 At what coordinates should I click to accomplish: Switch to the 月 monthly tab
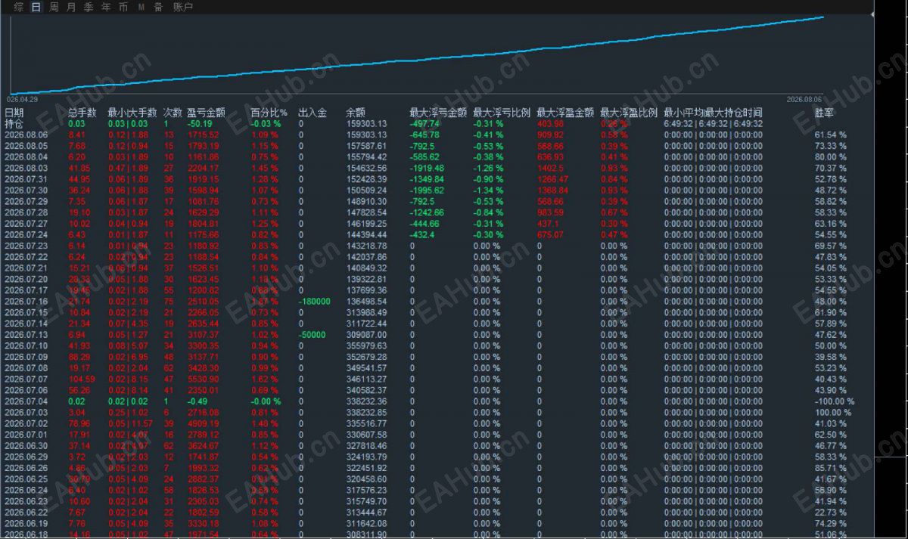(x=71, y=7)
